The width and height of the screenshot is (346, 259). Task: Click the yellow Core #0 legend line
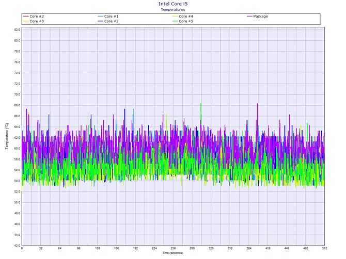coord(26,21)
